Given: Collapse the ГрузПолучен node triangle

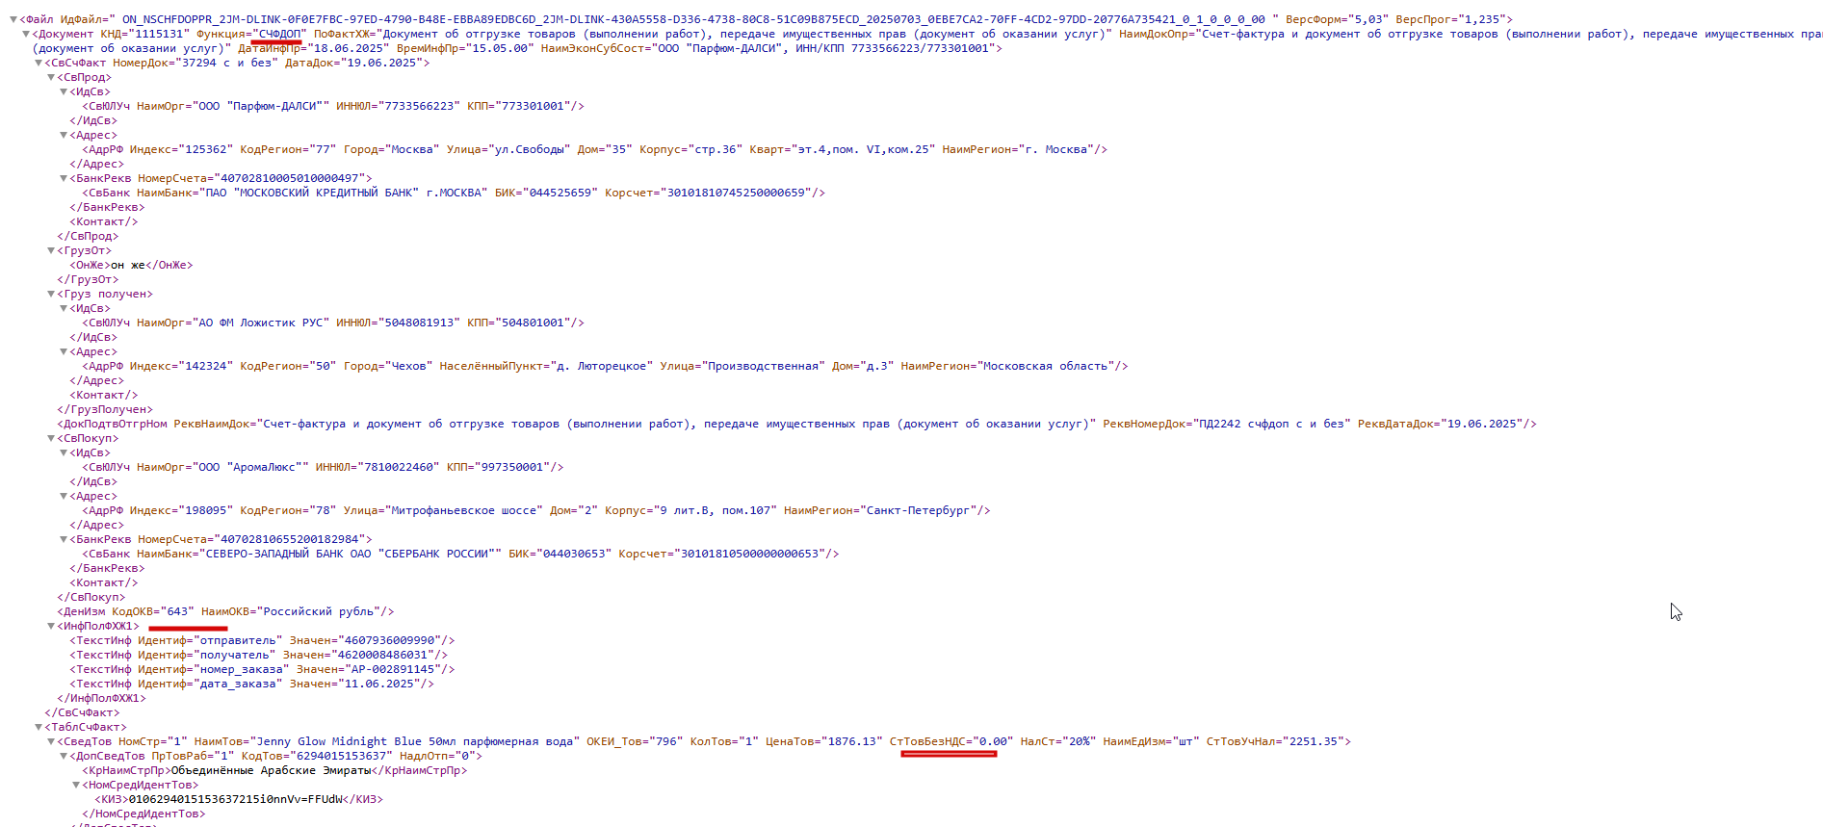Looking at the screenshot, I should (51, 294).
